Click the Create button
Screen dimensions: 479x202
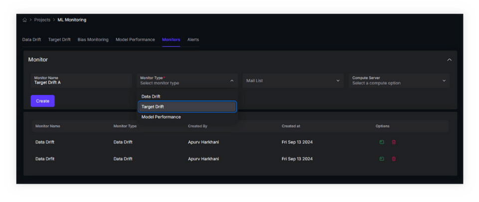[42, 101]
